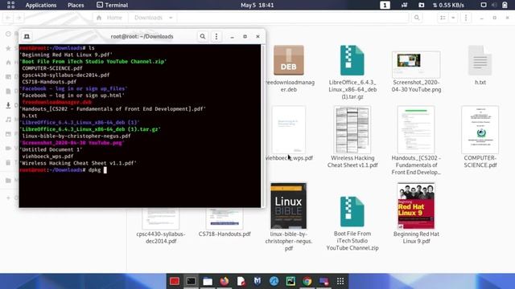Open the Files icon in the dock
This screenshot has height=289, width=515.
208,281
